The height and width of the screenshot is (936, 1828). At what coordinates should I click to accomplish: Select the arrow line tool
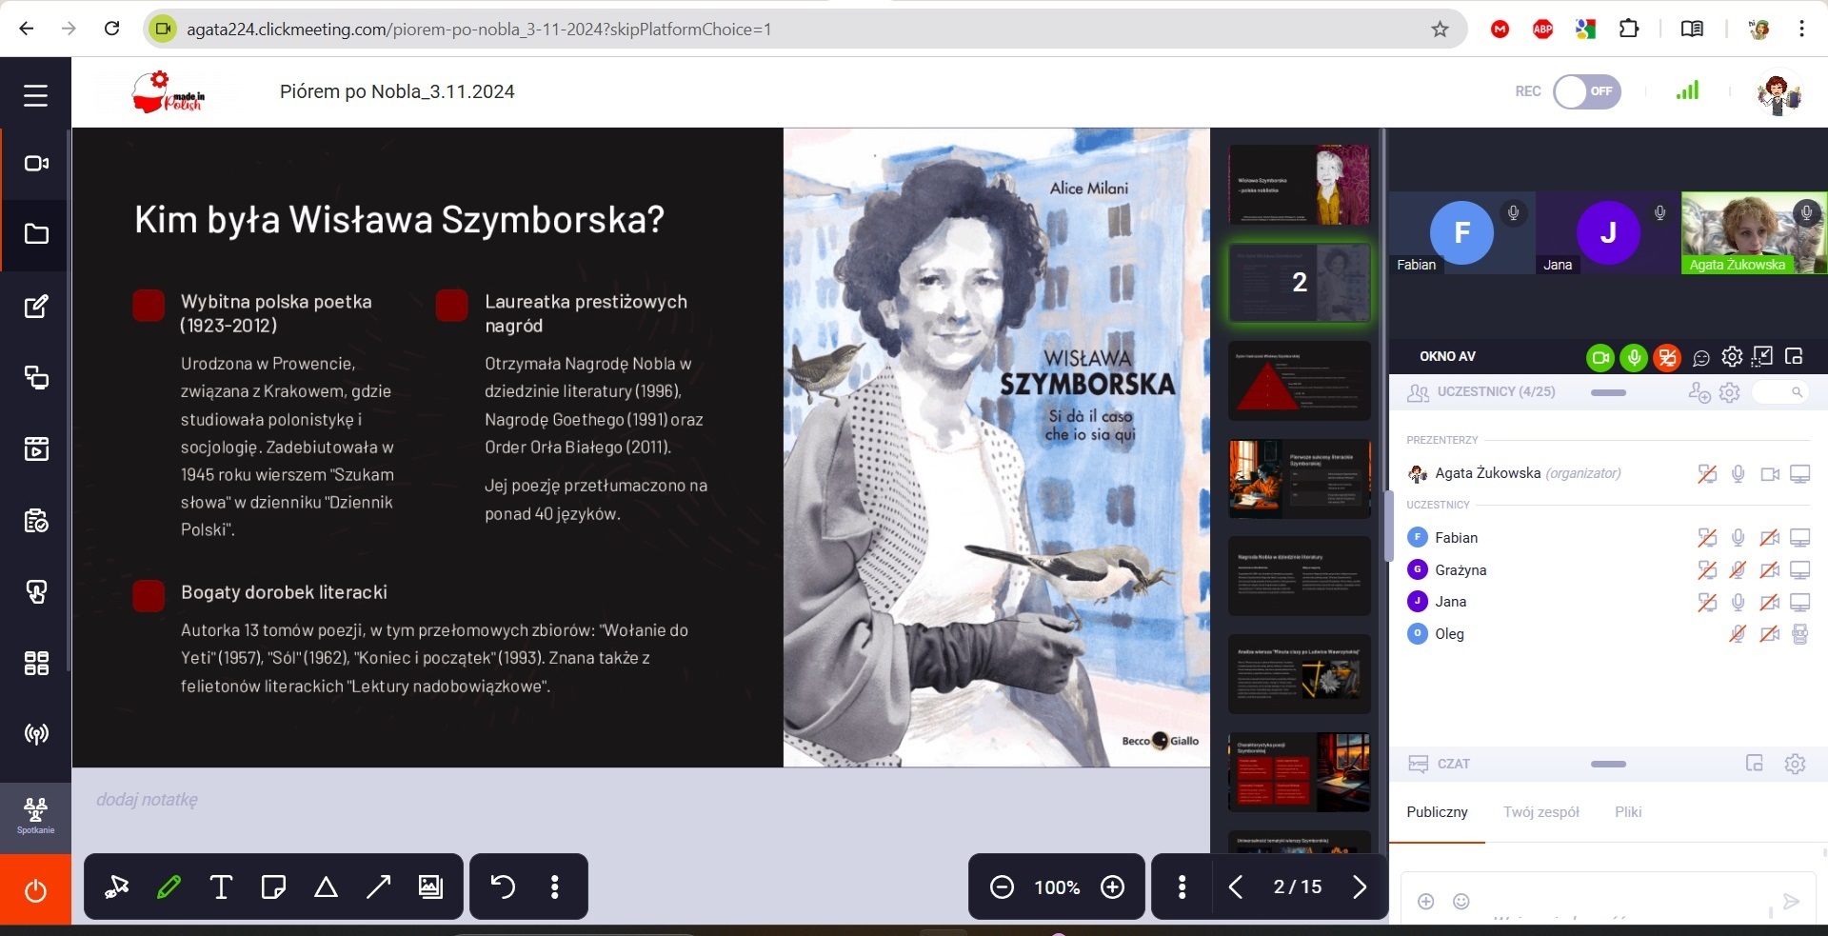coord(378,887)
